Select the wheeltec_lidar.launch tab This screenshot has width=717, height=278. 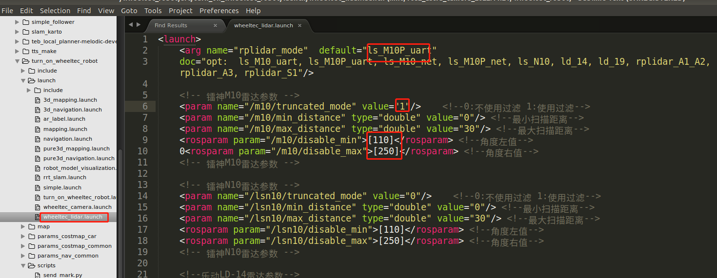point(263,25)
